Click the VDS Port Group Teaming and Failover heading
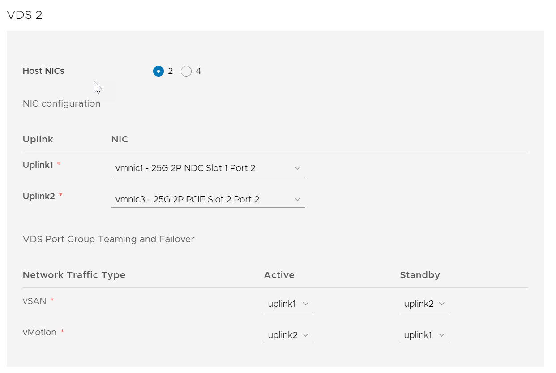The width and height of the screenshot is (556, 373). [108, 239]
